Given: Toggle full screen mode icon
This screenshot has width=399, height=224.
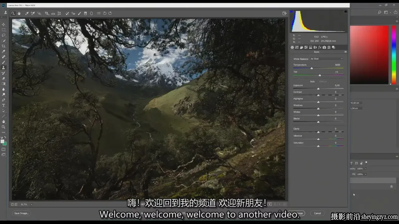Looking at the screenshot, I should 284,13.
